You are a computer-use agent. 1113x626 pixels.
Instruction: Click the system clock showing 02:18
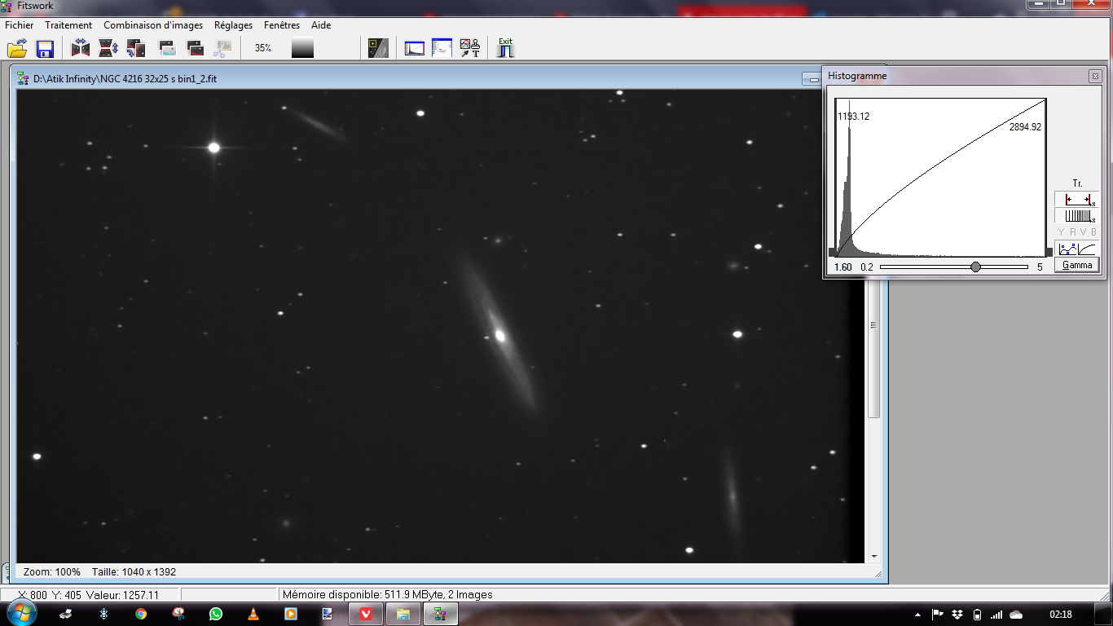[1061, 614]
